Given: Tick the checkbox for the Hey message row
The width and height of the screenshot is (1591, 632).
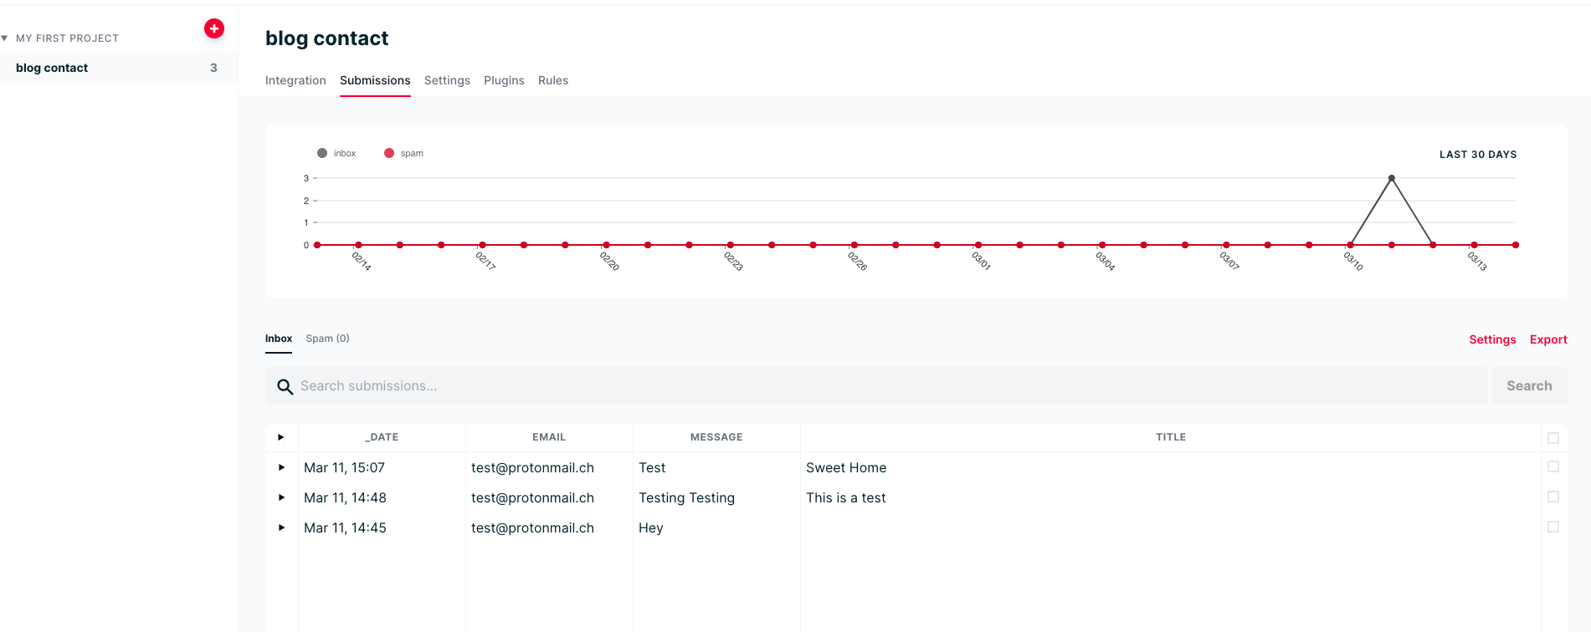Looking at the screenshot, I should [x=1553, y=527].
